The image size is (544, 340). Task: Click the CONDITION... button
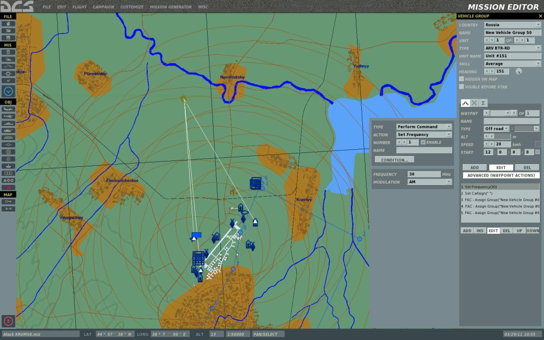(395, 160)
